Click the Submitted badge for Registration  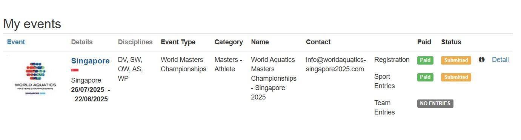click(x=456, y=60)
